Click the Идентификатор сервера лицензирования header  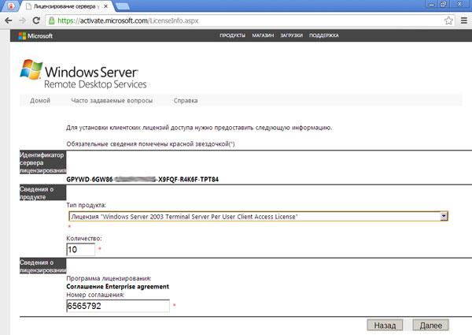43,162
